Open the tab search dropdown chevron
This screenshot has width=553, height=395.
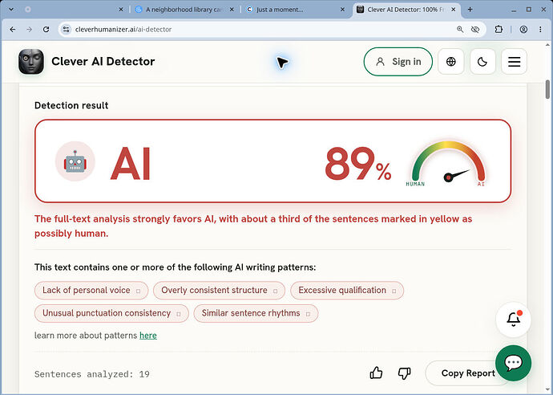[11, 10]
